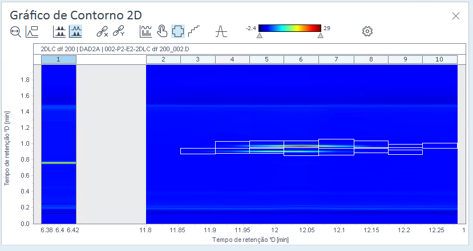Click the color scale minimum value -2.4

[x=251, y=28]
